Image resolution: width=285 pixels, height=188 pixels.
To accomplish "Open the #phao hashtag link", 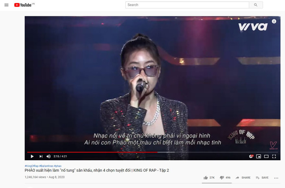I will [58, 166].
